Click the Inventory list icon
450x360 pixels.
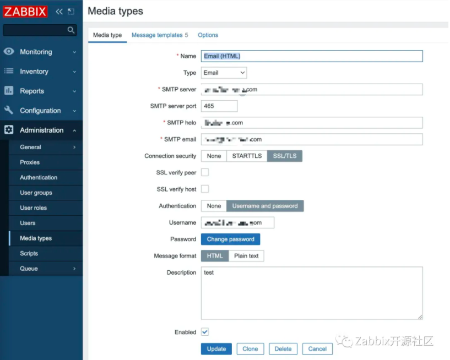tap(9, 71)
